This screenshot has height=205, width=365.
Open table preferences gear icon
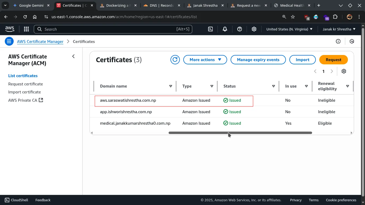344,71
